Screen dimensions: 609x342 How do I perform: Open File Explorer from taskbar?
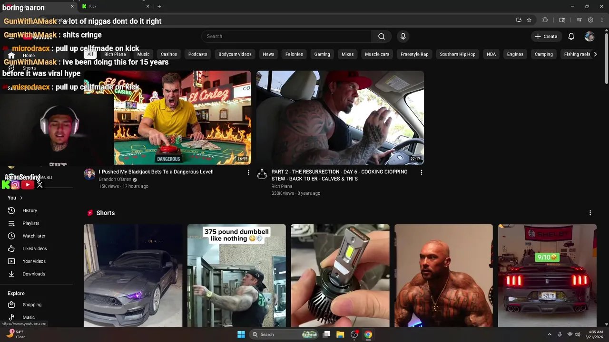(x=340, y=334)
